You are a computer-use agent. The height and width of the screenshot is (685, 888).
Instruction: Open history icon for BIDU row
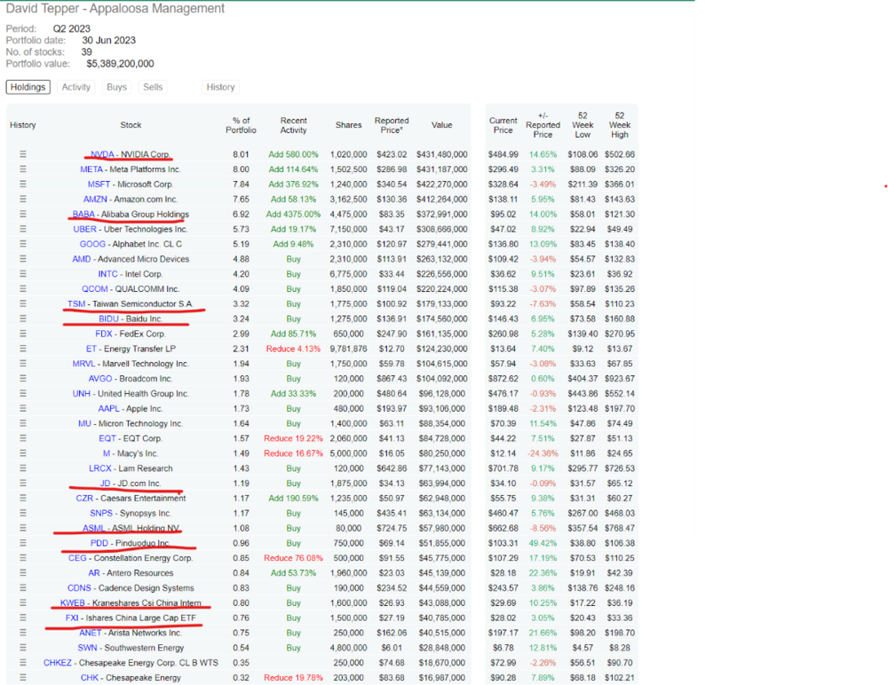tap(23, 319)
